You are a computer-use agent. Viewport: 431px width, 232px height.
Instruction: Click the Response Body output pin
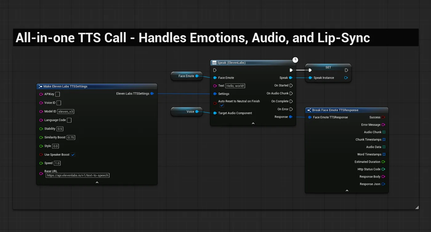[384, 177]
